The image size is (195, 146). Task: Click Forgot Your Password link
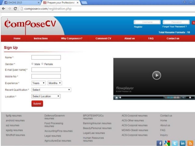click(x=175, y=27)
